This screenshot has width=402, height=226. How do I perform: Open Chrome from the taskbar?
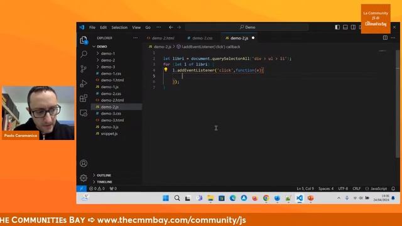click(266, 198)
